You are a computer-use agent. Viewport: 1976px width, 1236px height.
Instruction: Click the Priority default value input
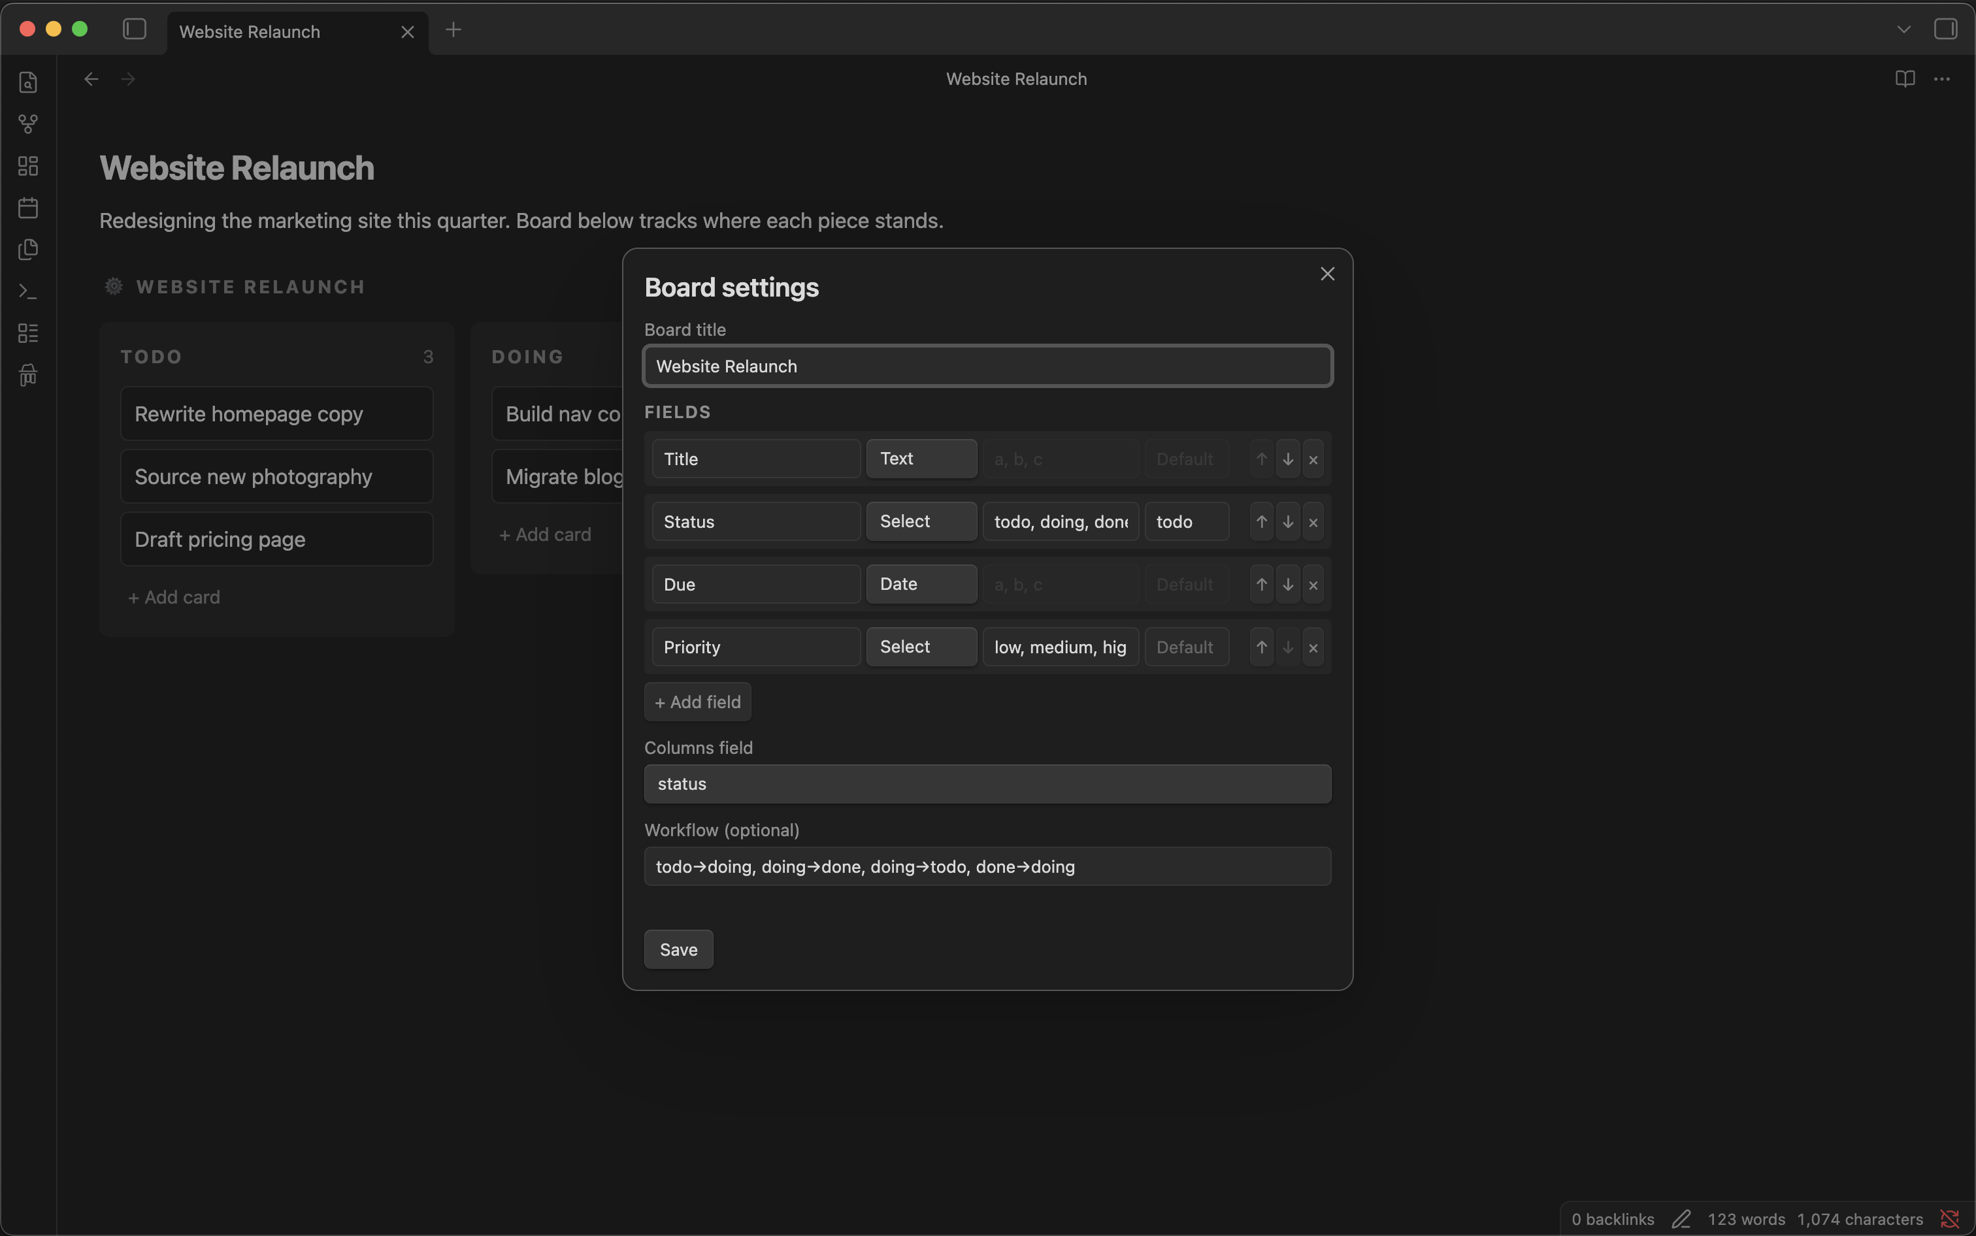1186,647
